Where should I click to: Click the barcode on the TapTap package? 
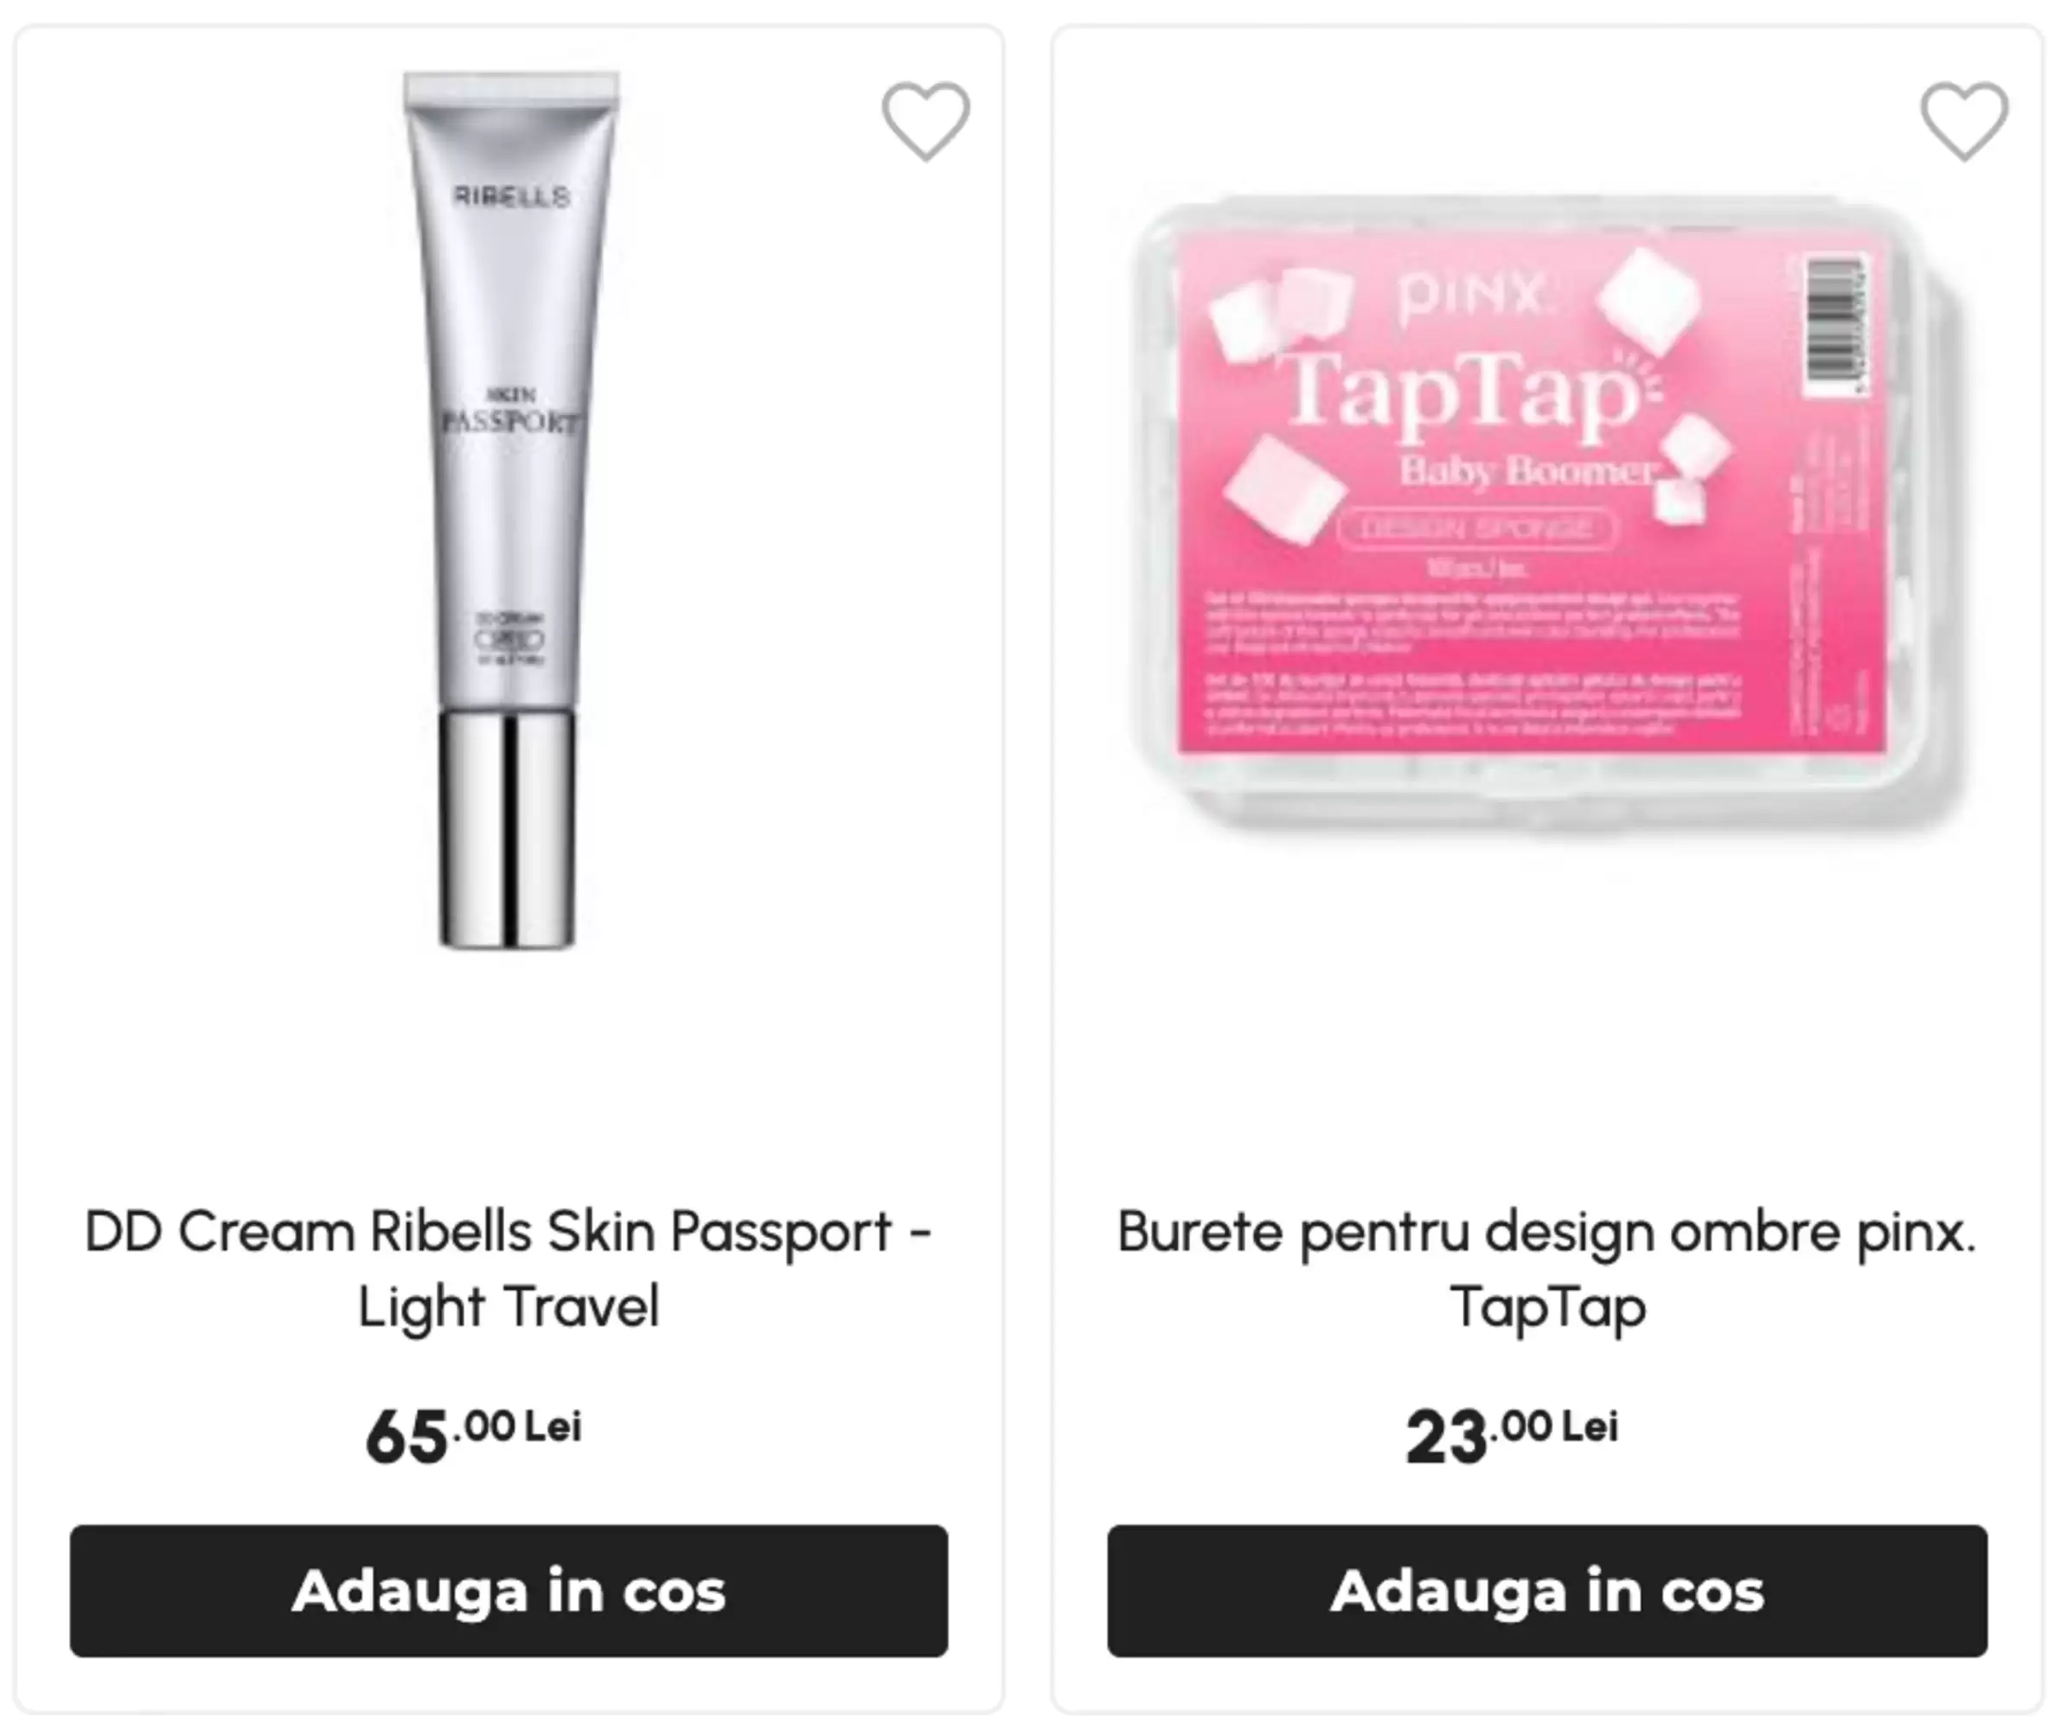1836,326
